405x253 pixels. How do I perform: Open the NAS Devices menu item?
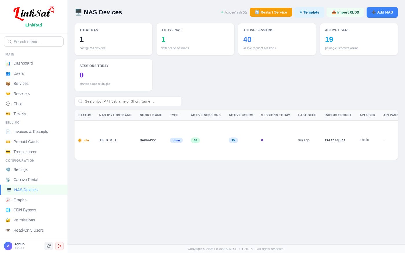[x=34, y=190]
